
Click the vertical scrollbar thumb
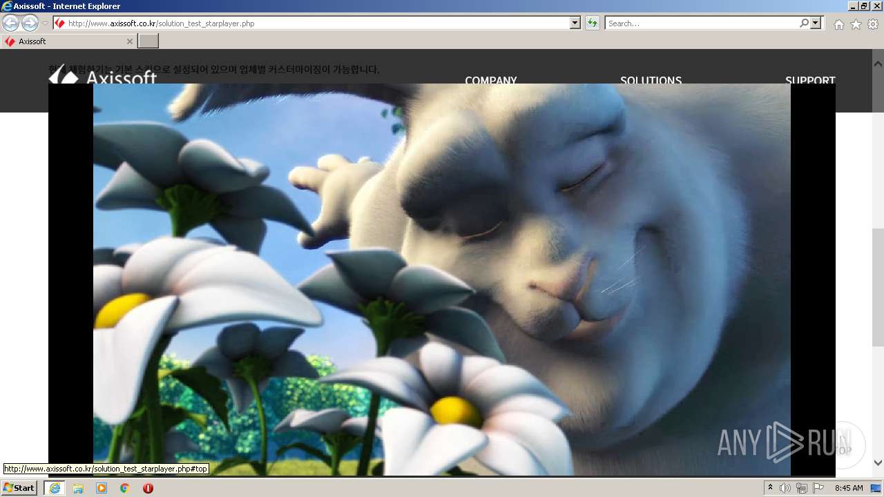878,287
